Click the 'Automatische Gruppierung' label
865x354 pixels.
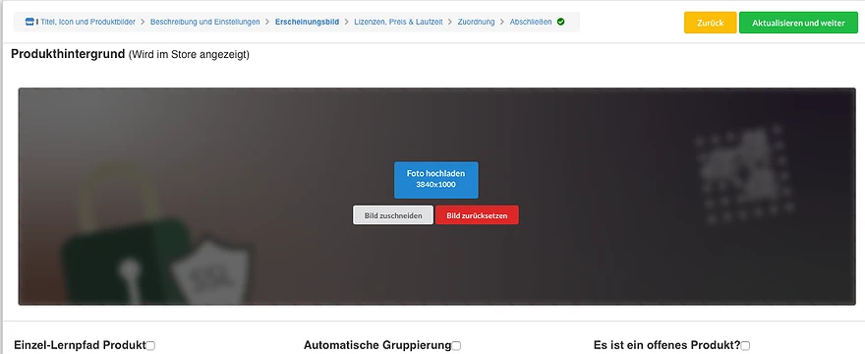377,346
